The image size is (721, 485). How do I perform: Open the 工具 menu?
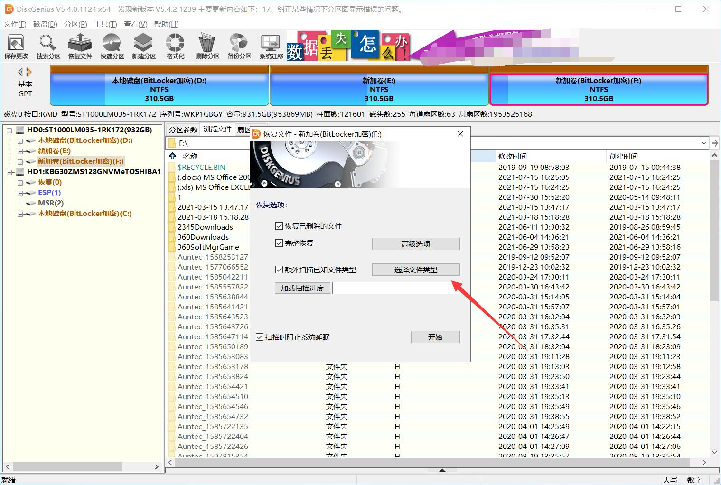(104, 24)
